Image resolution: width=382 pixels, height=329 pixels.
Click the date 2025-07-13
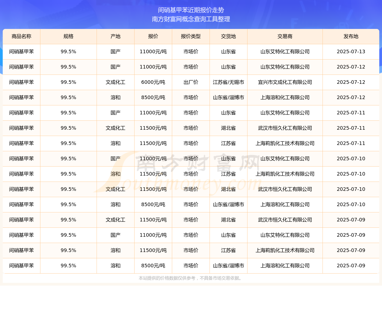[351, 52]
